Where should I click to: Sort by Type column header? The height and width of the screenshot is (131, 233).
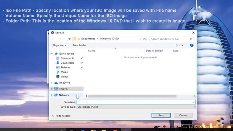175,51
